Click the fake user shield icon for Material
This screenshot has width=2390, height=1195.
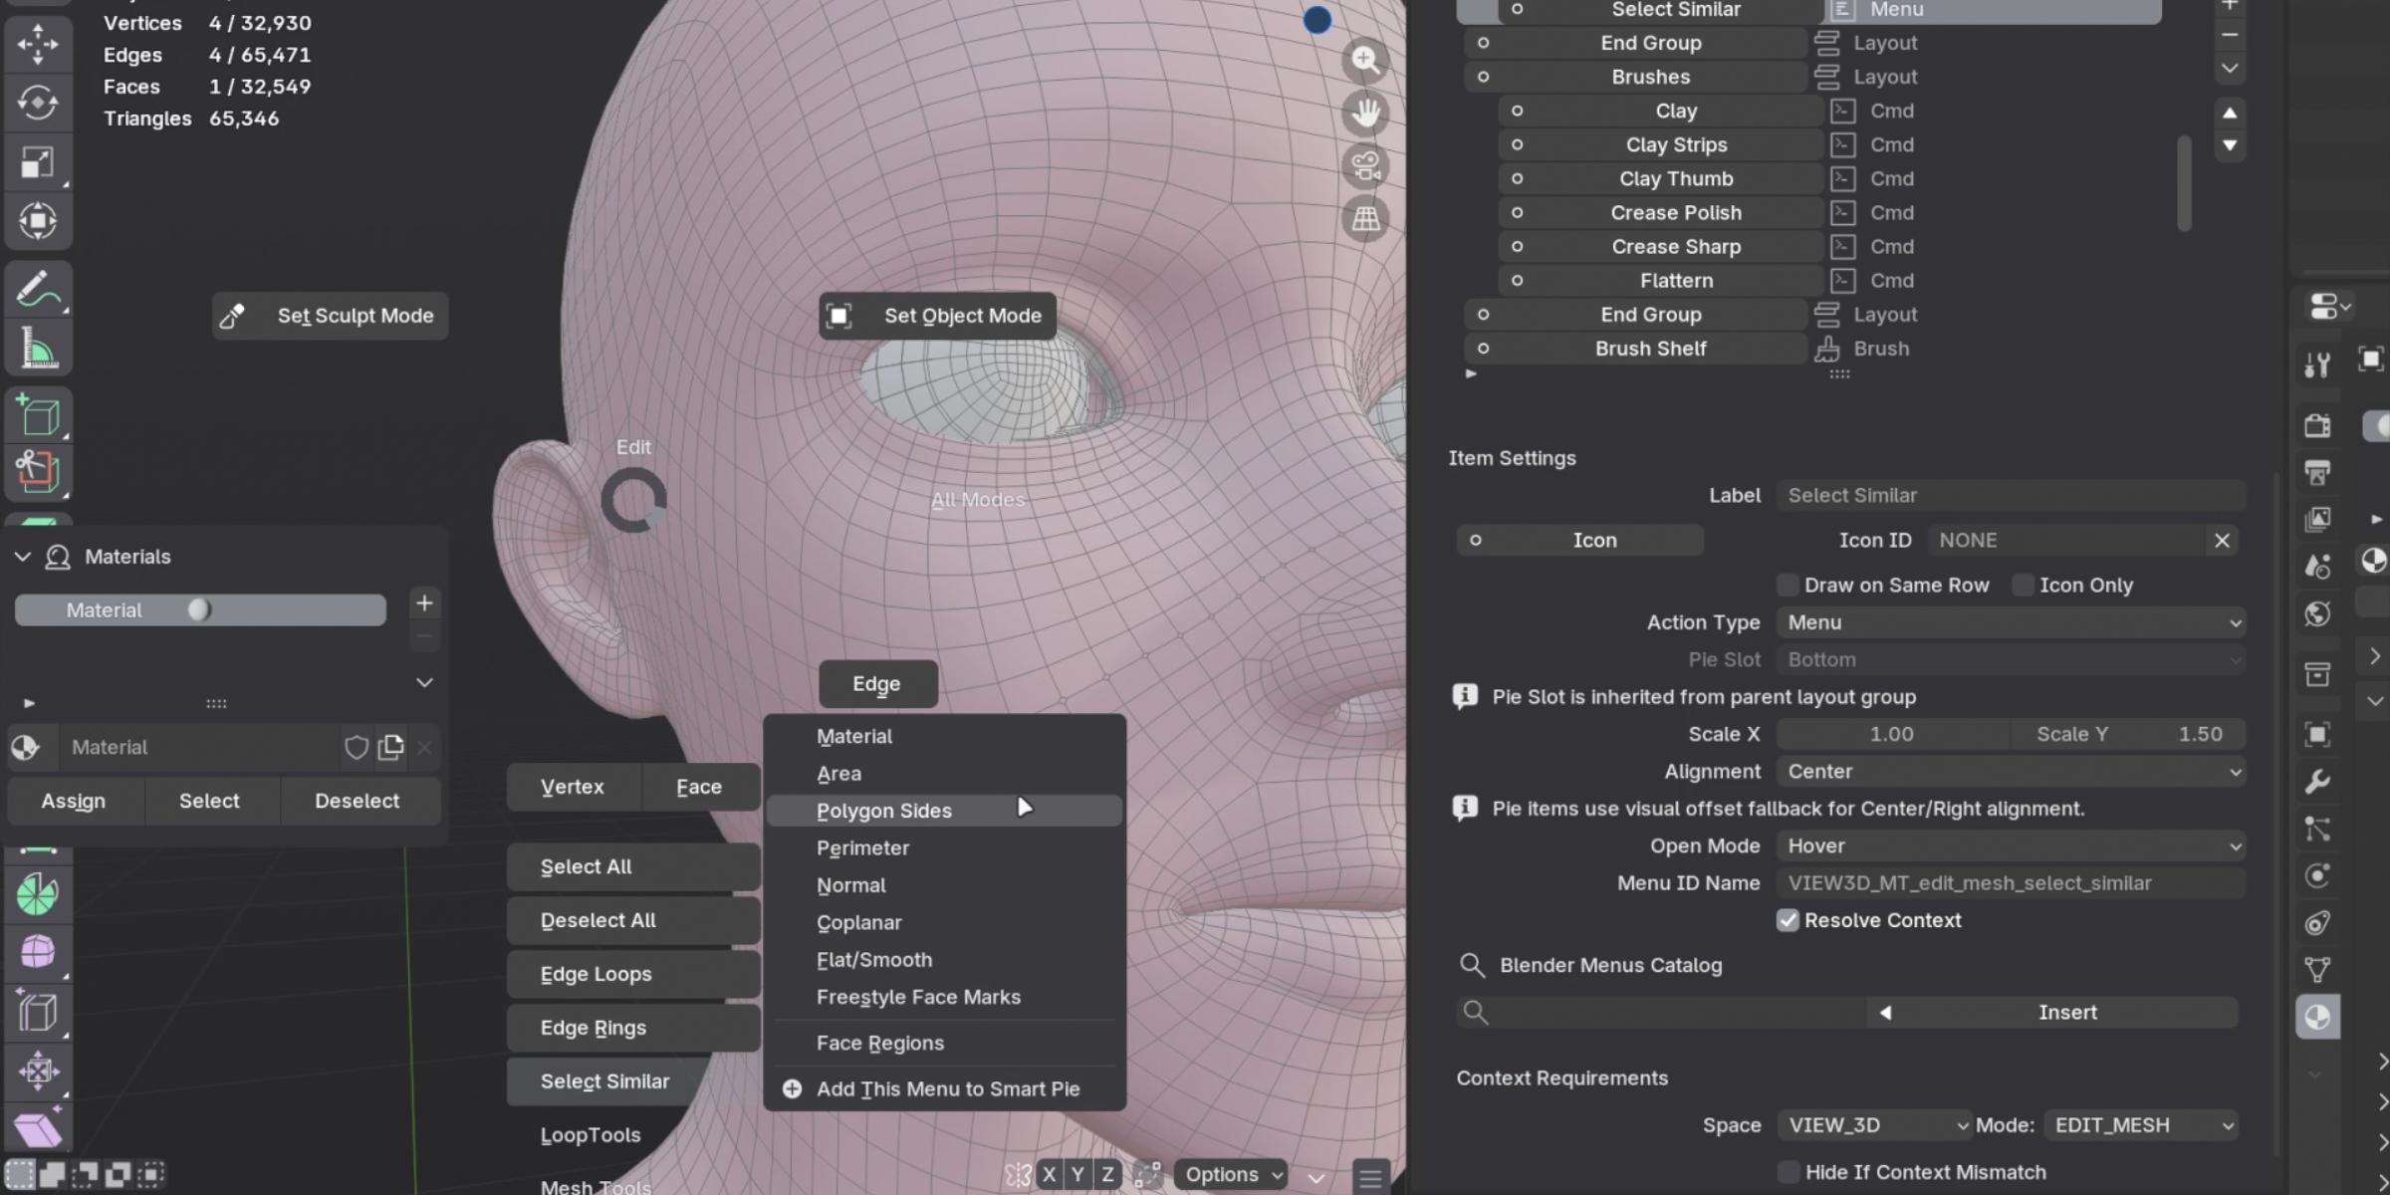tap(356, 747)
